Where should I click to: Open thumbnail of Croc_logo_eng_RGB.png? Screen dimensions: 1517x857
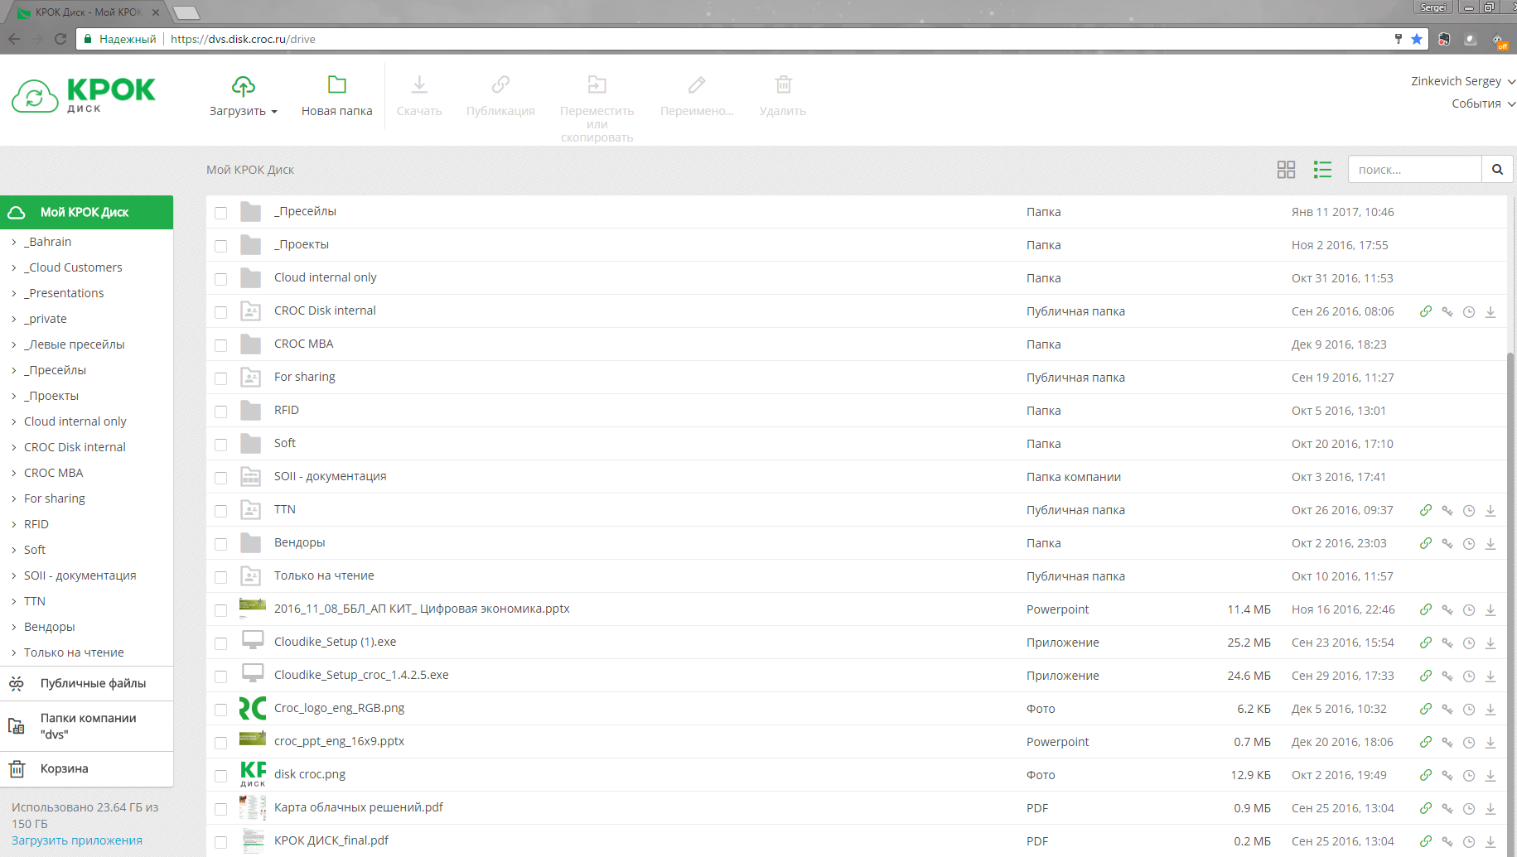point(253,709)
